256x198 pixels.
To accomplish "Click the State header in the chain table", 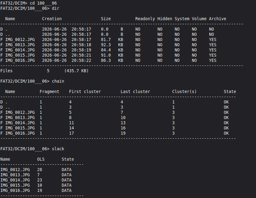I will [230, 92].
